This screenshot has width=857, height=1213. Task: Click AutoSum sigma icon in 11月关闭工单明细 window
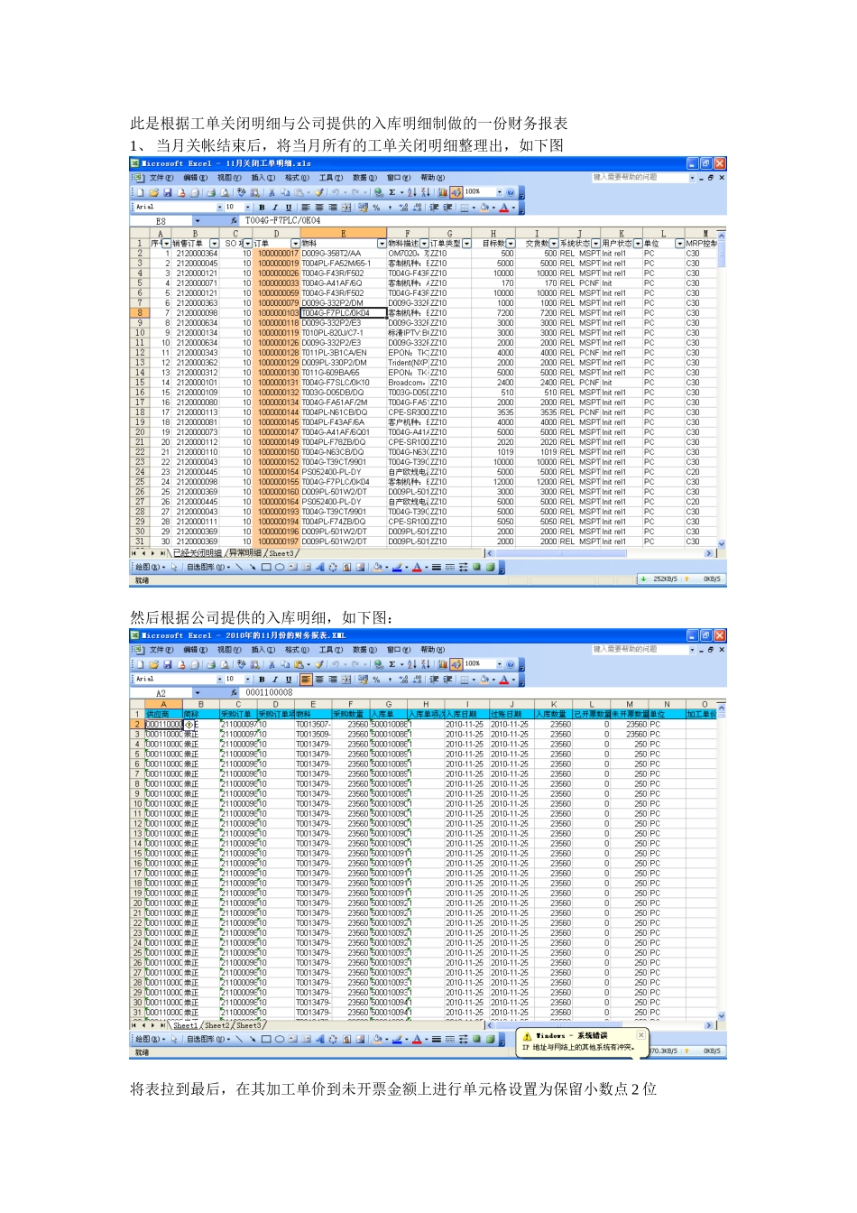point(392,191)
